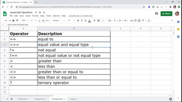Toggle bold formatting
182x102 pixels.
[x=78, y=21]
